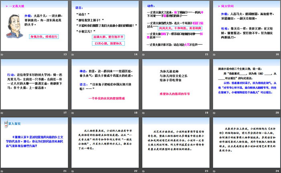Click the animation star icon under slide 13

4,54
